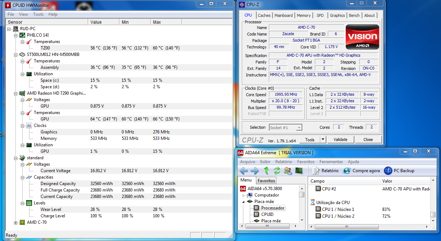Switch to the Favoritos tab in AIDA64 sidebar
This screenshot has height=241, width=441.
[266, 180]
